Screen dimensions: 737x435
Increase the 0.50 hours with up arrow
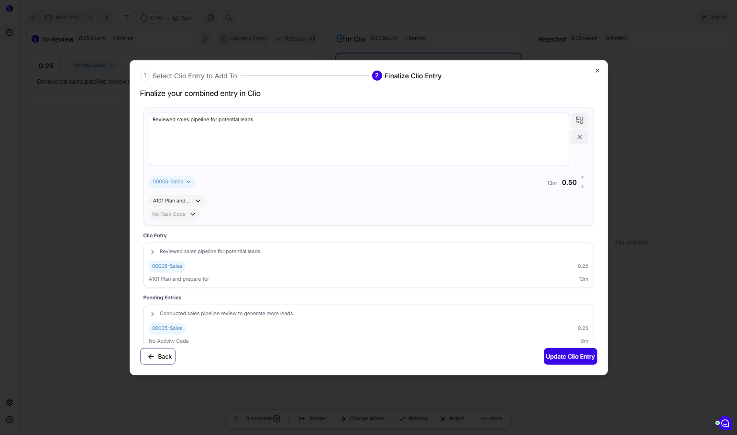582,178
